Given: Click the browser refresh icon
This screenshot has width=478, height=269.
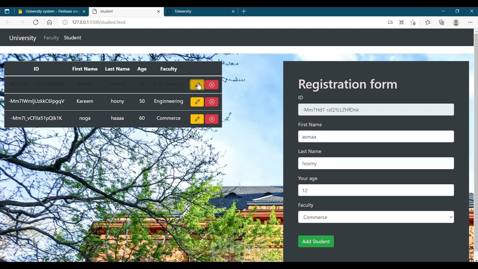Looking at the screenshot, I should [35, 22].
